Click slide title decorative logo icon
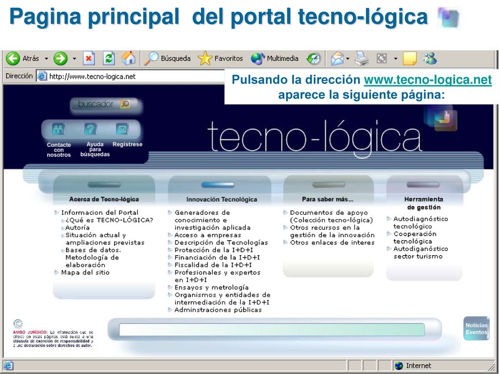Viewport: 499px width, 374px height. [x=449, y=18]
